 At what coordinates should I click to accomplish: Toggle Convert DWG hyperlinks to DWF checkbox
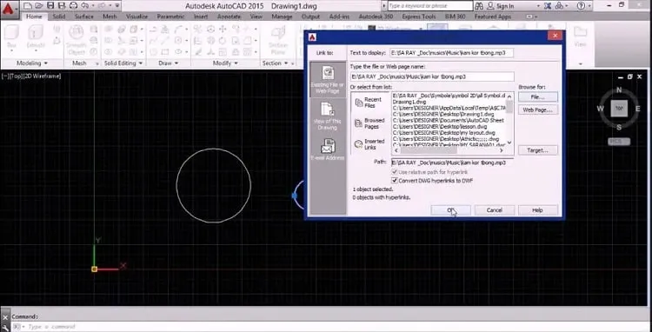tap(395, 181)
